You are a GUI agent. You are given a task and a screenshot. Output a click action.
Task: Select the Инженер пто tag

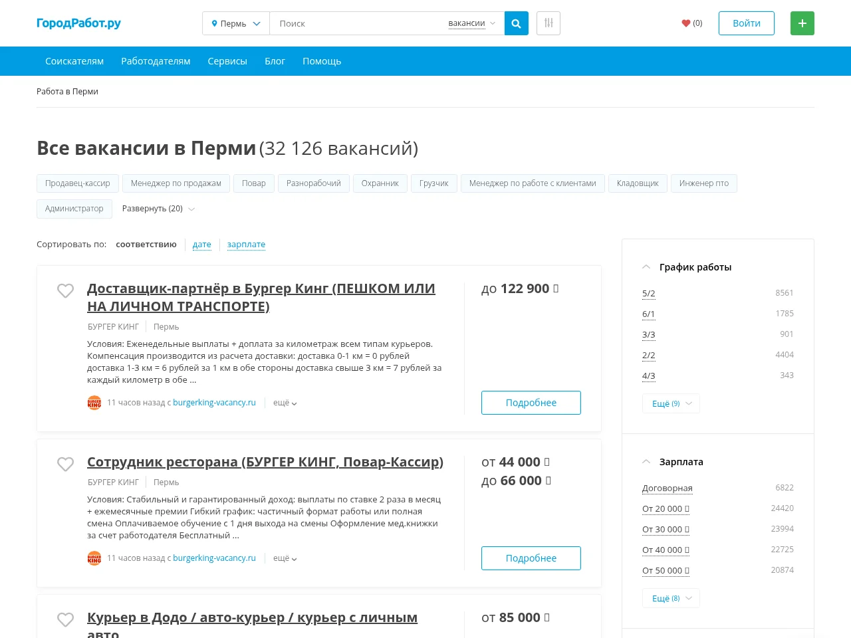coord(704,183)
